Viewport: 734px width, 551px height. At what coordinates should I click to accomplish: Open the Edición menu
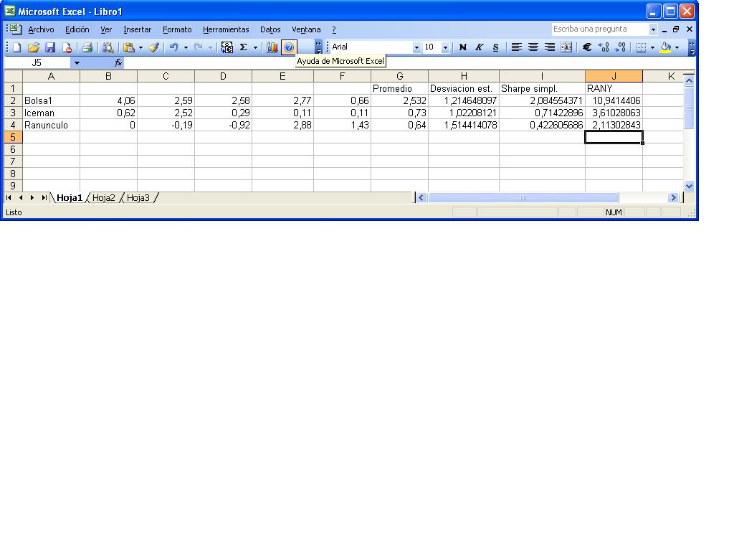[77, 29]
